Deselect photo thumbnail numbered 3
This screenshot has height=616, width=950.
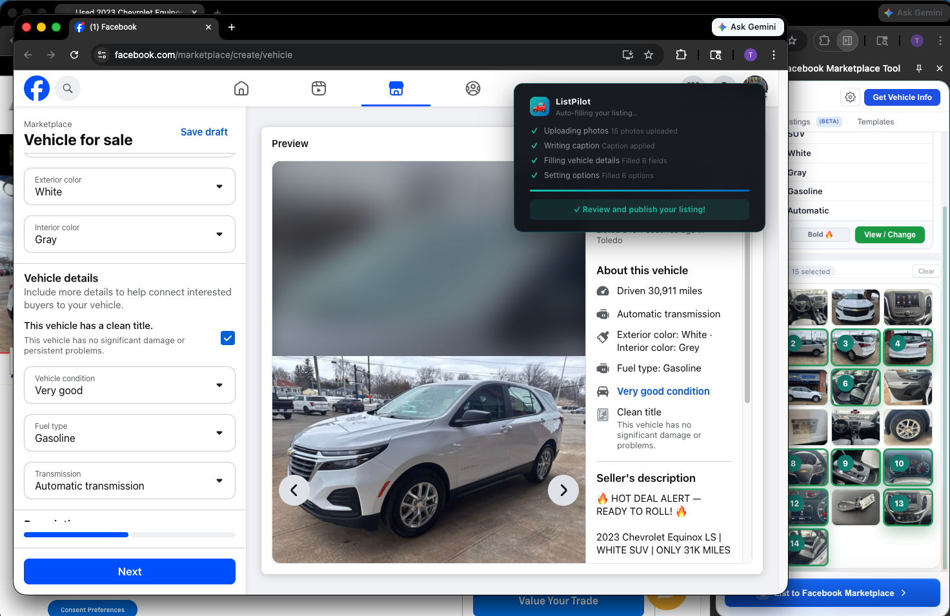coord(856,347)
